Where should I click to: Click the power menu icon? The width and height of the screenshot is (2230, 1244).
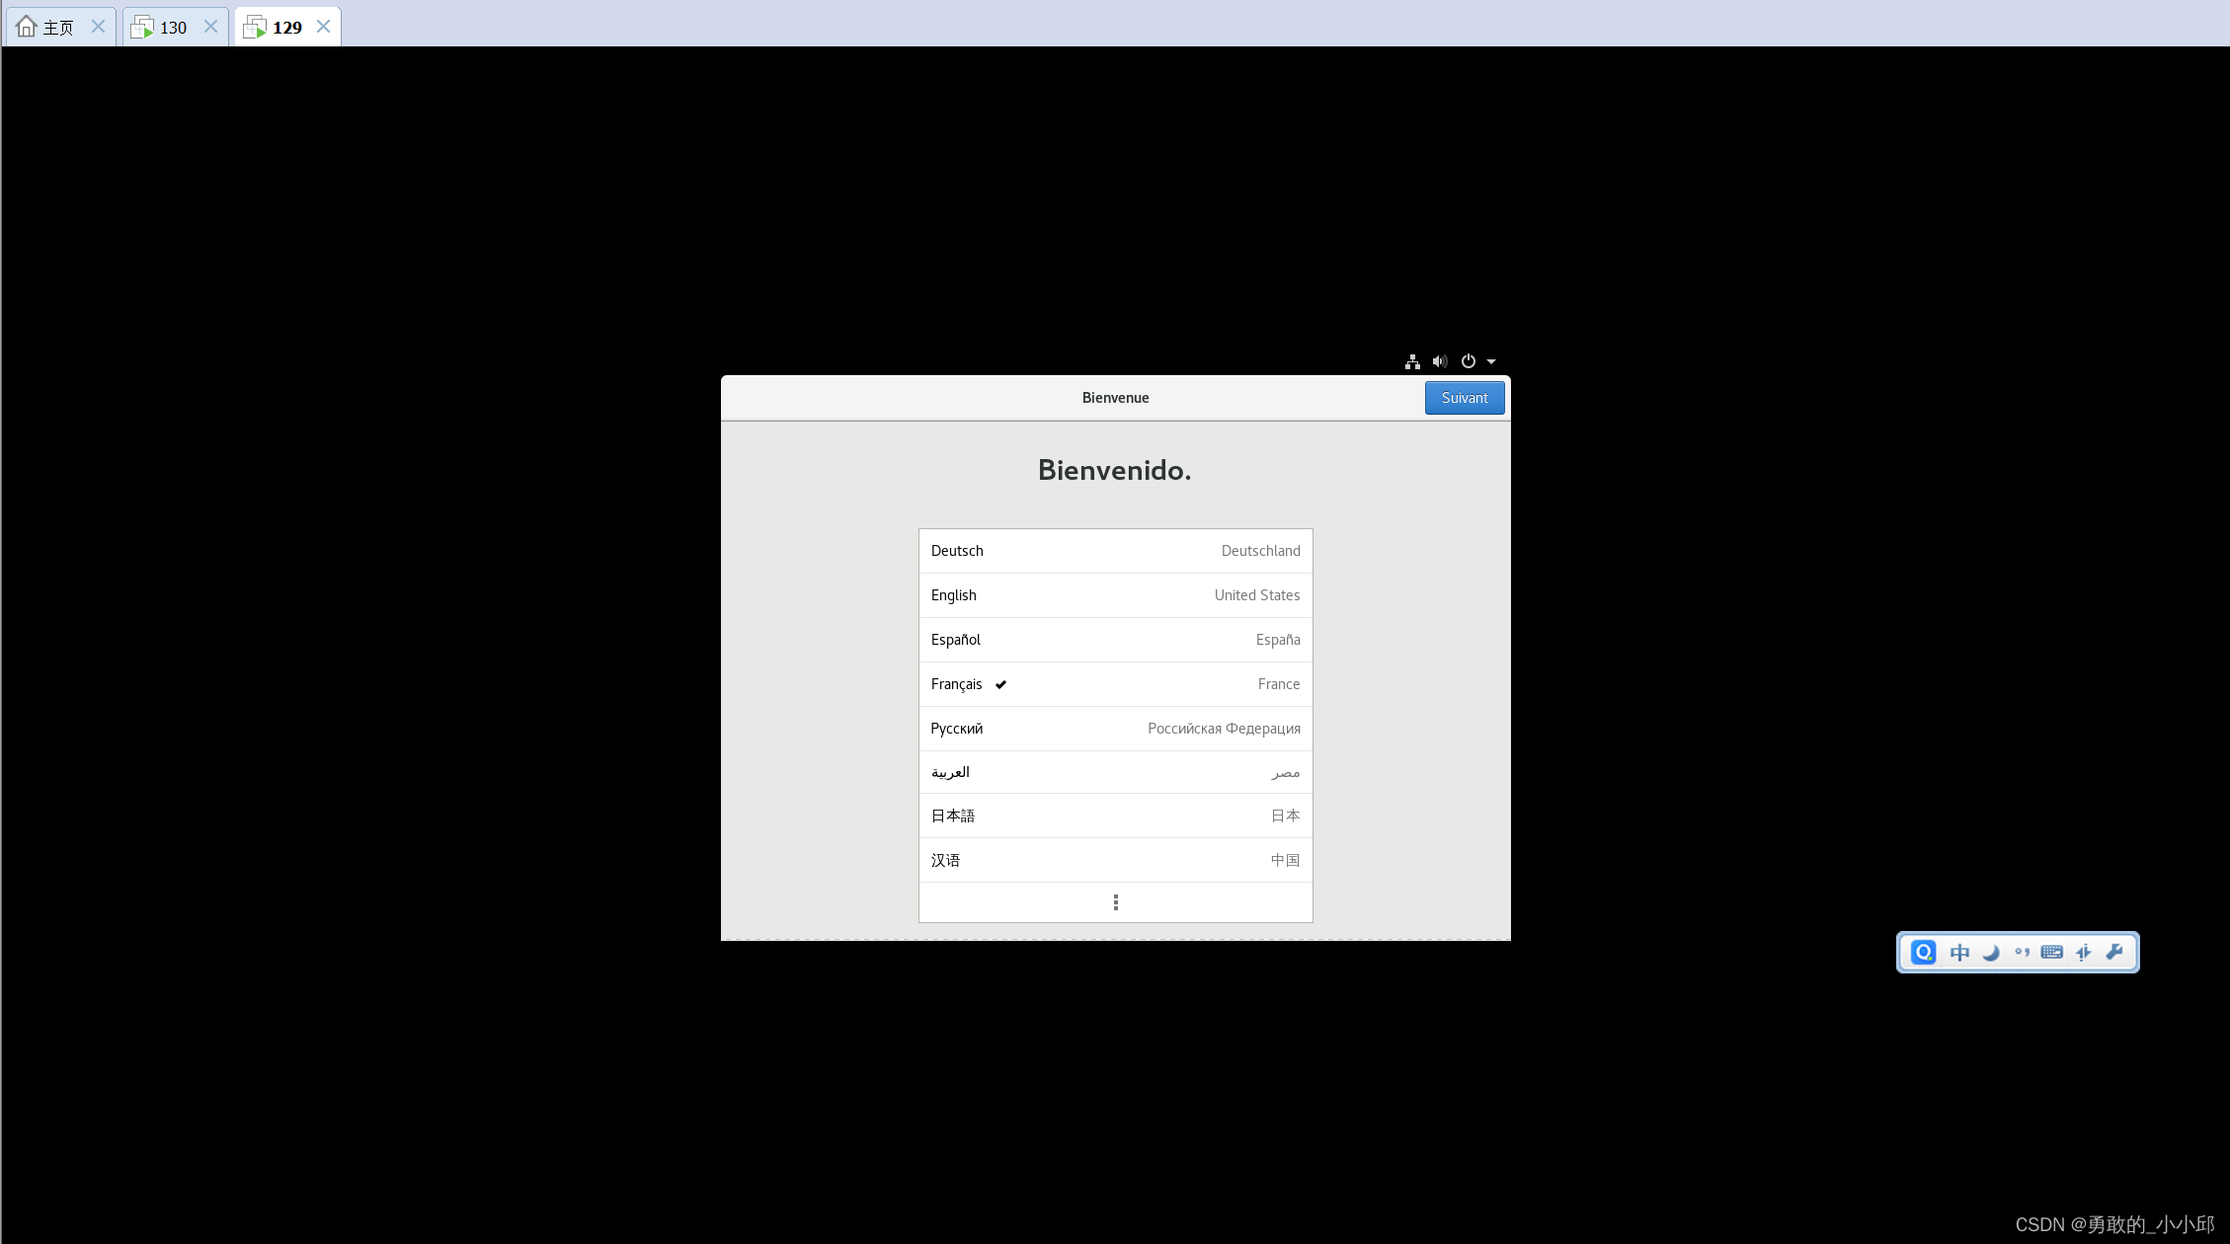point(1468,361)
